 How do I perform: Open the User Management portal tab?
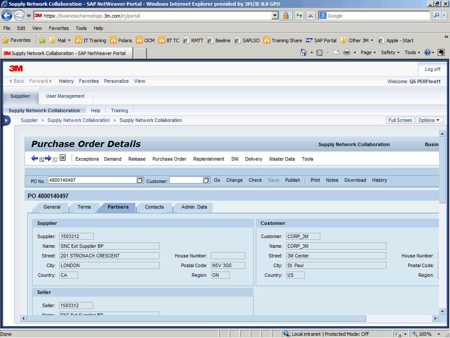(65, 96)
